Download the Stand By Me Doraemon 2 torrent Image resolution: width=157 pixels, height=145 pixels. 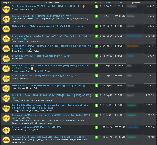[96, 7]
